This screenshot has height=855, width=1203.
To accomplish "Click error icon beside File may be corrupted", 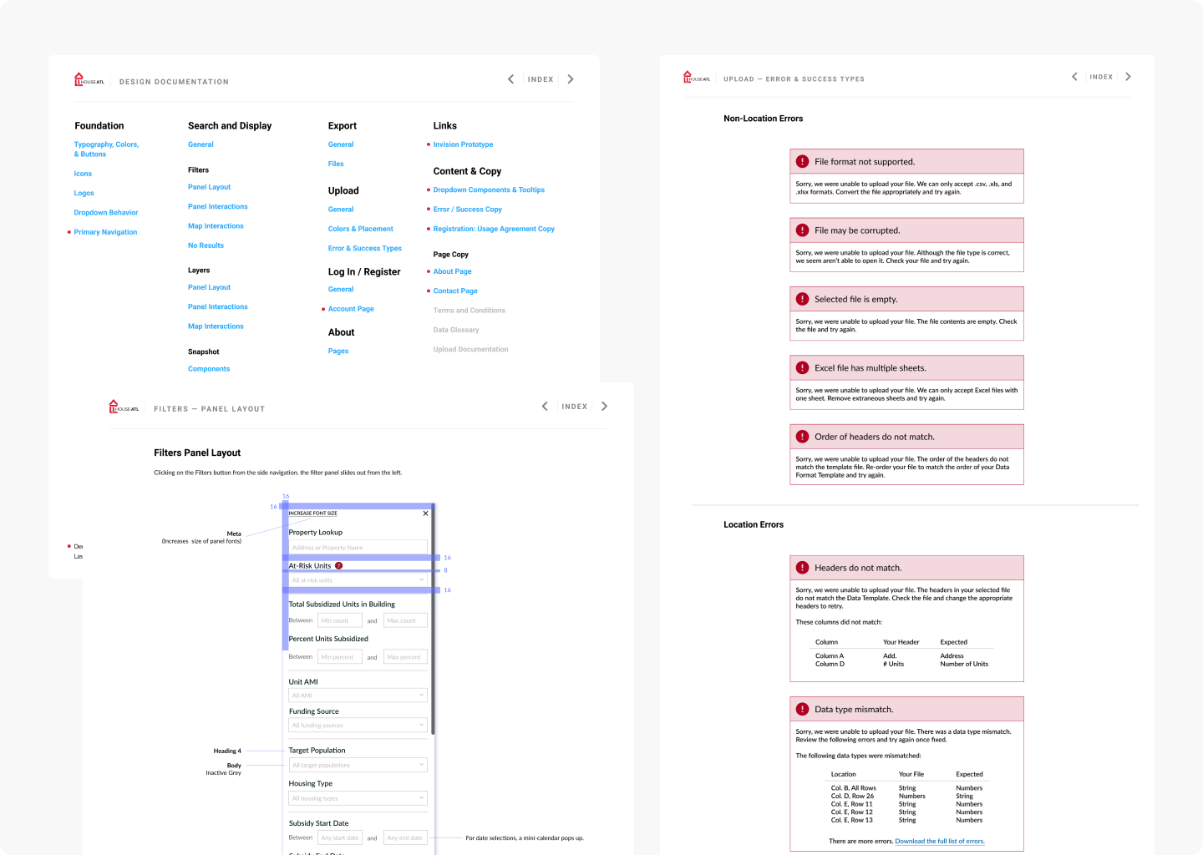I will click(x=802, y=230).
